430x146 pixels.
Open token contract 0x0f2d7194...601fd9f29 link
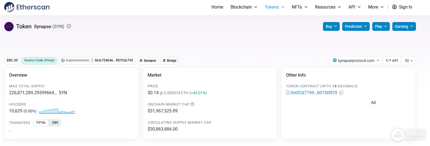[314, 93]
